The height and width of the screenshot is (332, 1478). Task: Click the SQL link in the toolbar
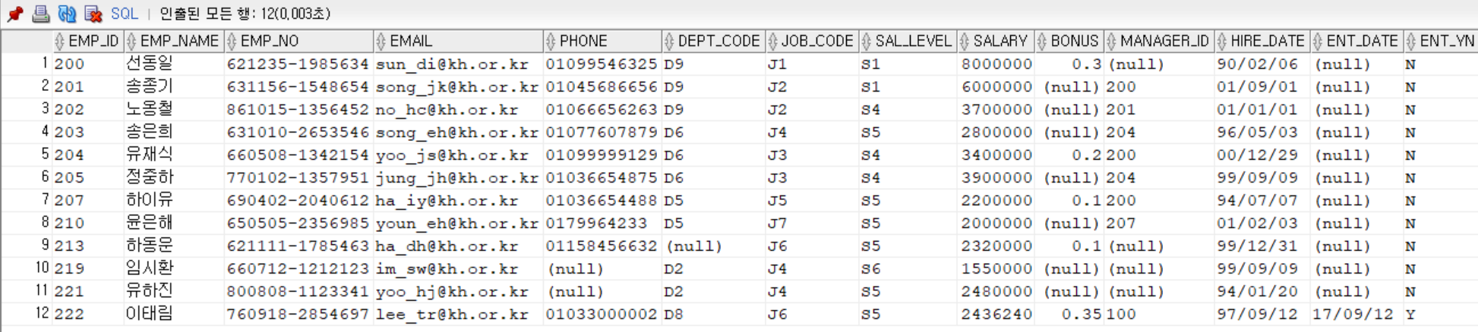point(125,14)
